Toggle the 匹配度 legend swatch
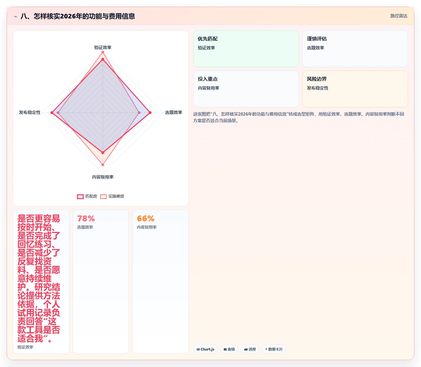The width and height of the screenshot is (421, 367). 80,196
